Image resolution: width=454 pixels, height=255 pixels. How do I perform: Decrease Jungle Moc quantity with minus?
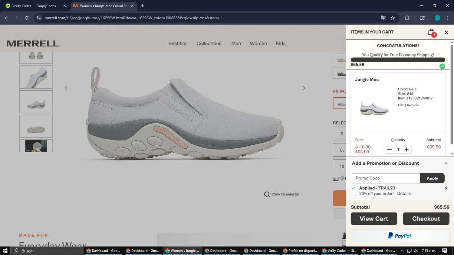pyautogui.click(x=390, y=150)
